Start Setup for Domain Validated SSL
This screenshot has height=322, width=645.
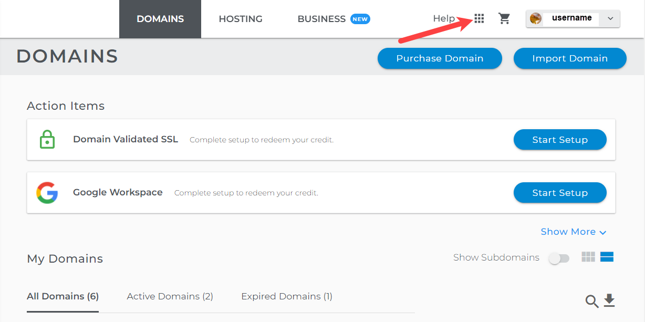tap(560, 140)
